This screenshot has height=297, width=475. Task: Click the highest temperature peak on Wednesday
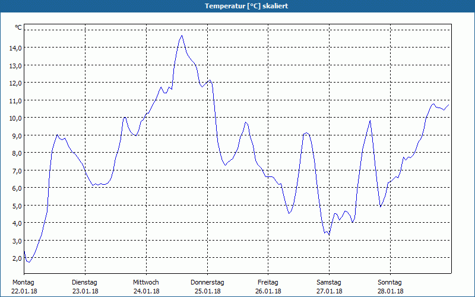click(x=182, y=36)
